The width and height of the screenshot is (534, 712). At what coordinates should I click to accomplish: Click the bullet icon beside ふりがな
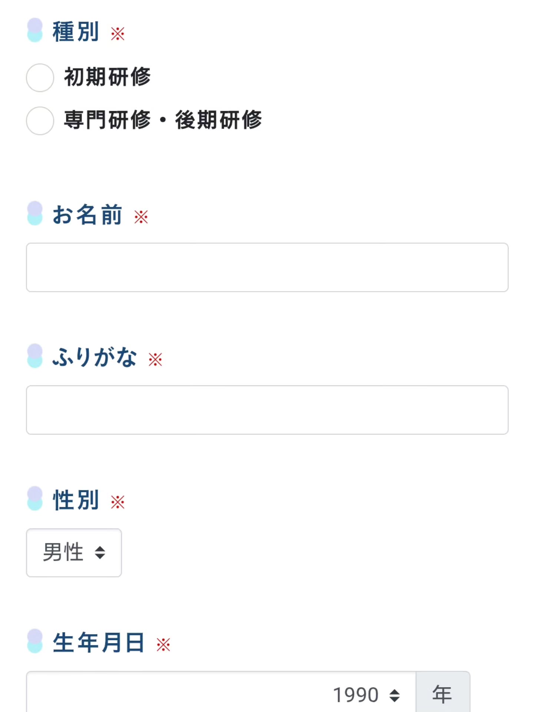point(35,356)
